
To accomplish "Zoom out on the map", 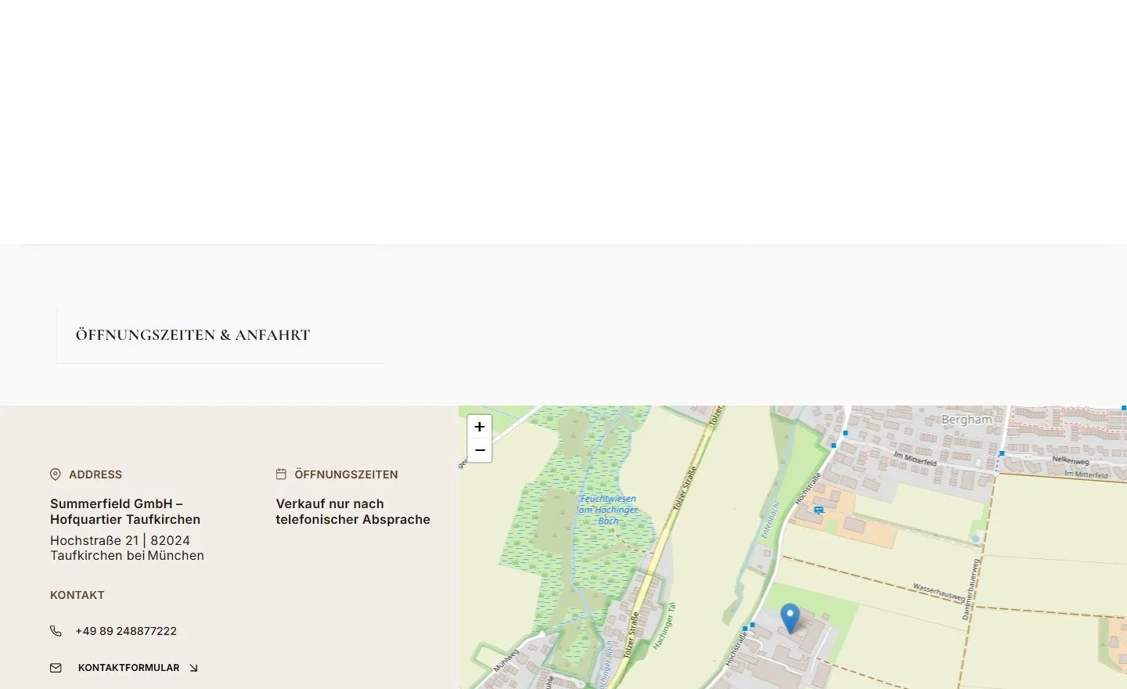I will click(480, 450).
